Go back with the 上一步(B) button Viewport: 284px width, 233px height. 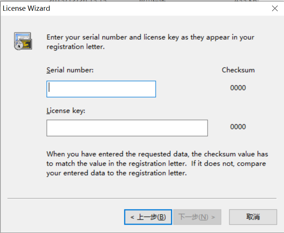(x=148, y=217)
